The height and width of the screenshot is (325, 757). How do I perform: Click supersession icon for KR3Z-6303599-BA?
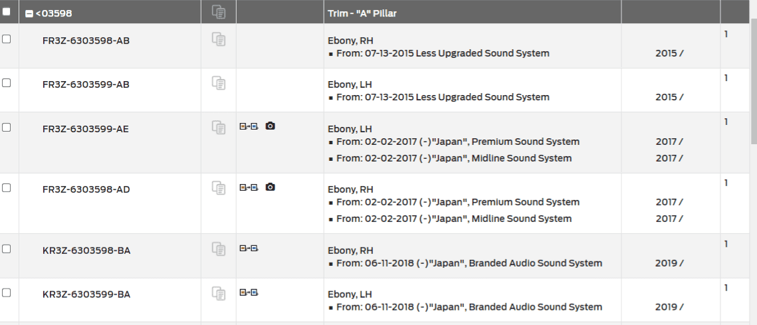(249, 292)
